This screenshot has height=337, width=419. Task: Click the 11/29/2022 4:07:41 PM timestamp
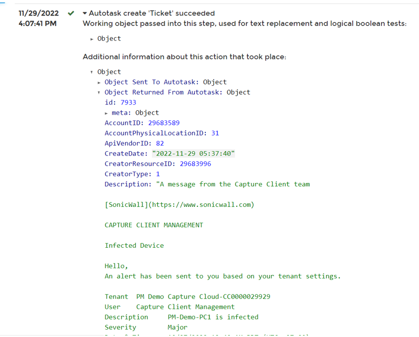pos(39,18)
